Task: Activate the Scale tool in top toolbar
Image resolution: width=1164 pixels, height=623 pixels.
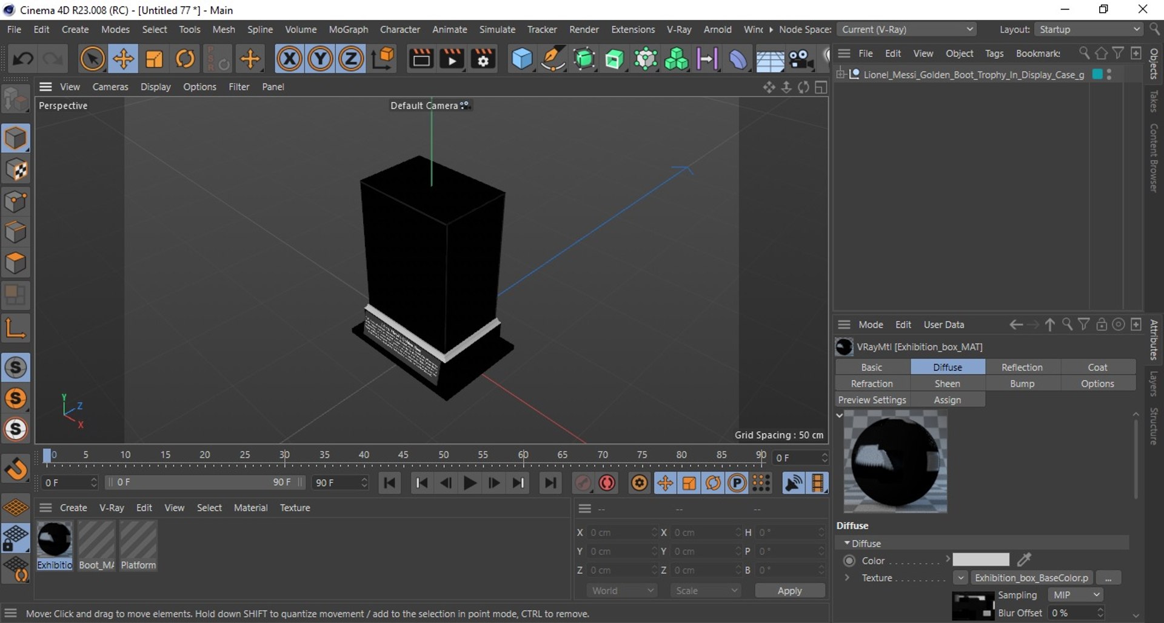Action: (x=154, y=59)
